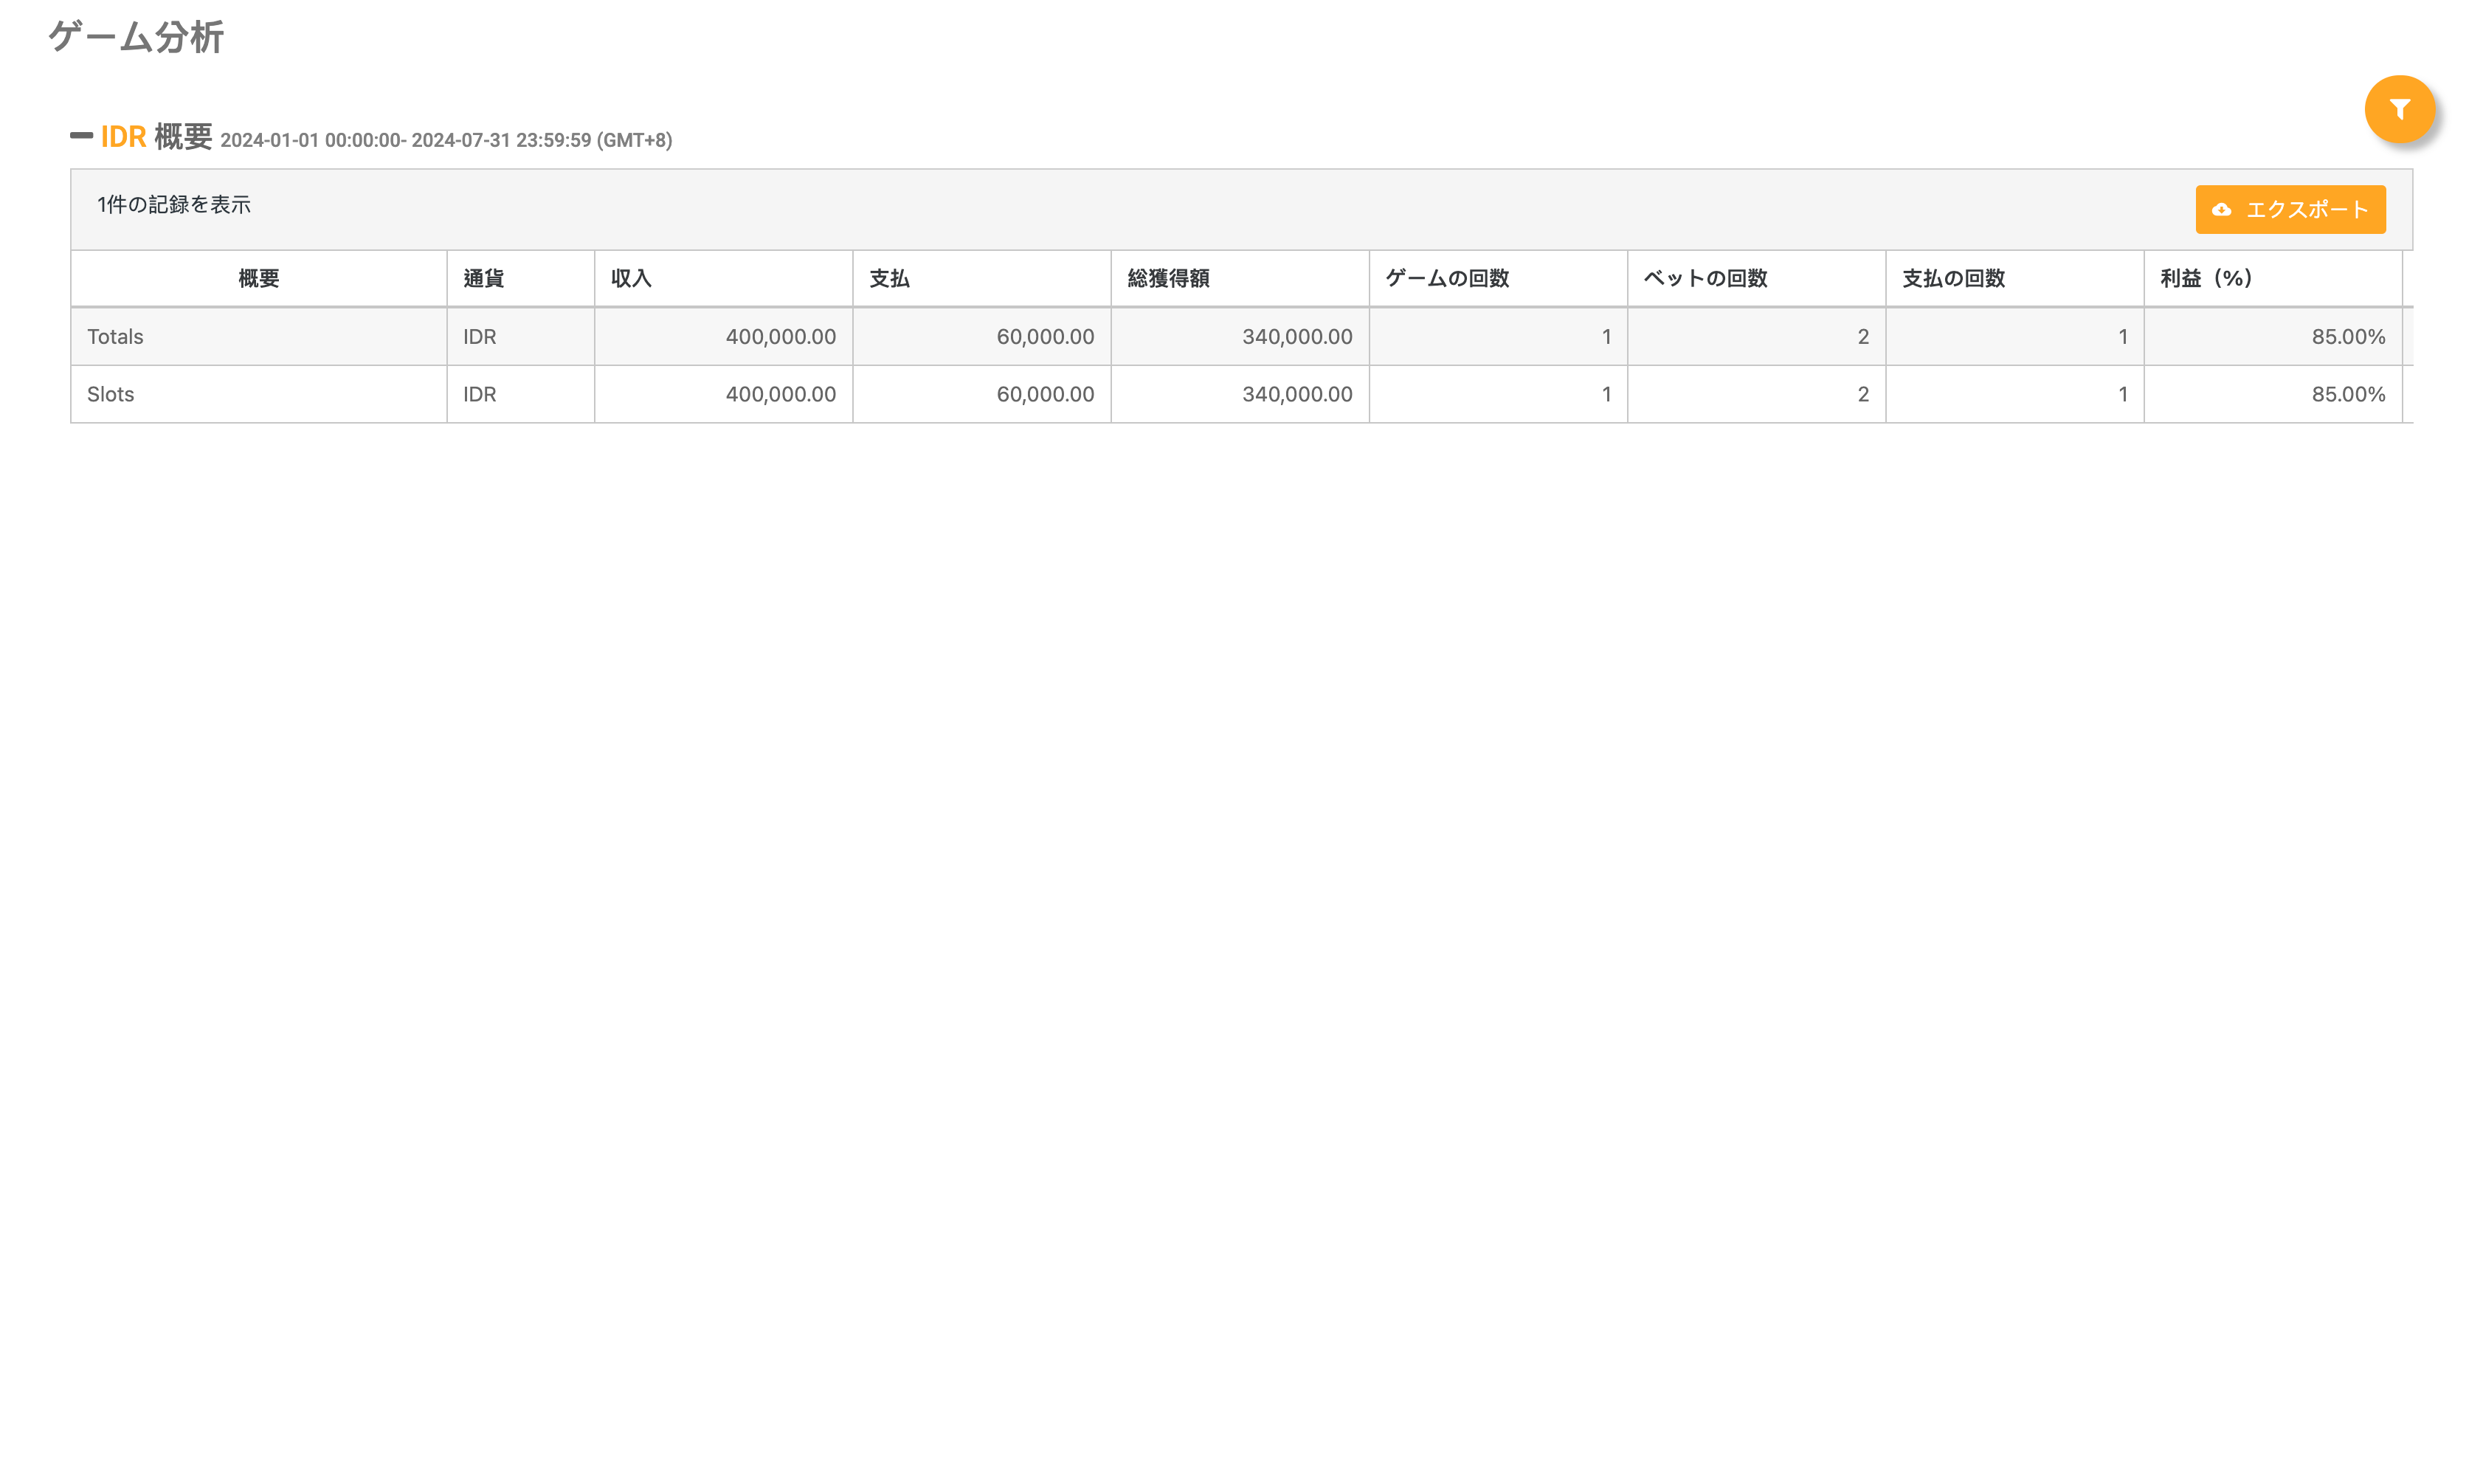This screenshot has height=1484, width=2483.
Task: Sort by 支払の回数 column header
Action: pos(1953,278)
